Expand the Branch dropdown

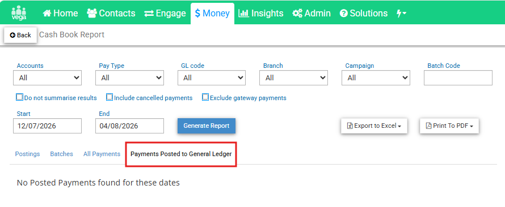click(294, 77)
